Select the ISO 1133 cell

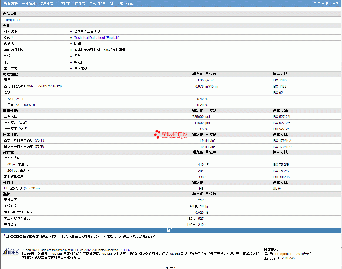coord(280,87)
